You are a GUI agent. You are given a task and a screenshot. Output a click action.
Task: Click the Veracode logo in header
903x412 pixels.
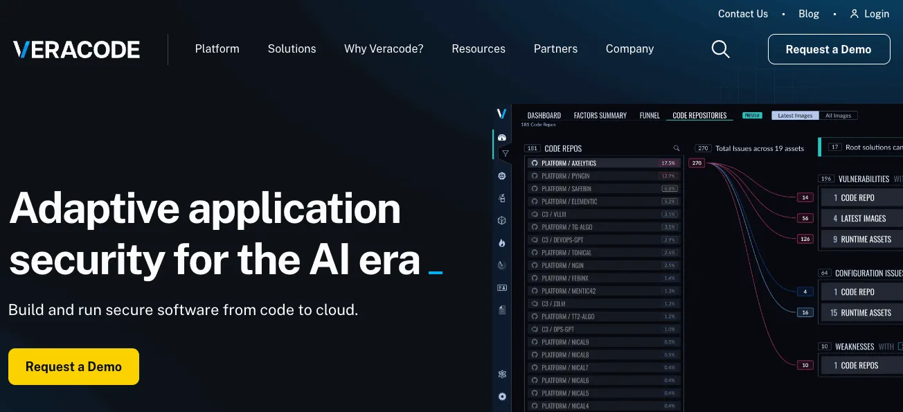point(76,49)
